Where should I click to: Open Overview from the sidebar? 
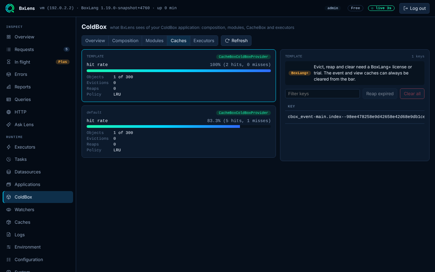(x=38, y=37)
